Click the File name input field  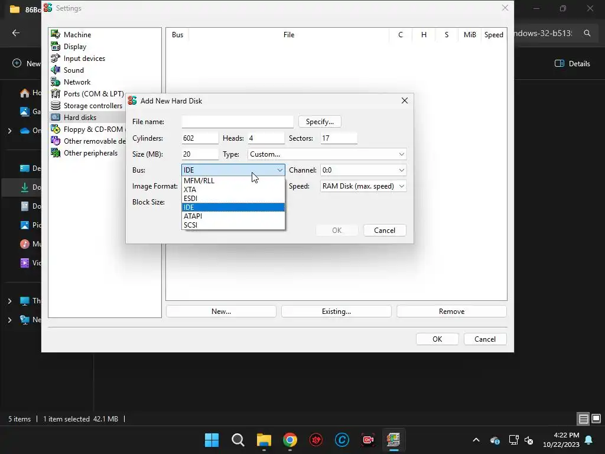[238, 122]
